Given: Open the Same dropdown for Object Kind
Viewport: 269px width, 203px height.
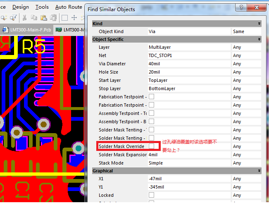Looking at the screenshot, I should point(247,31).
